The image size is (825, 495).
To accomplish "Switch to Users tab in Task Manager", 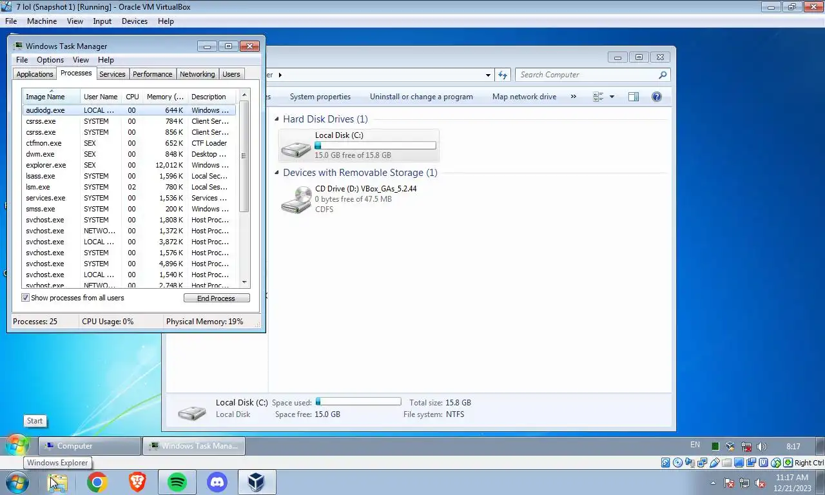I will tap(231, 74).
